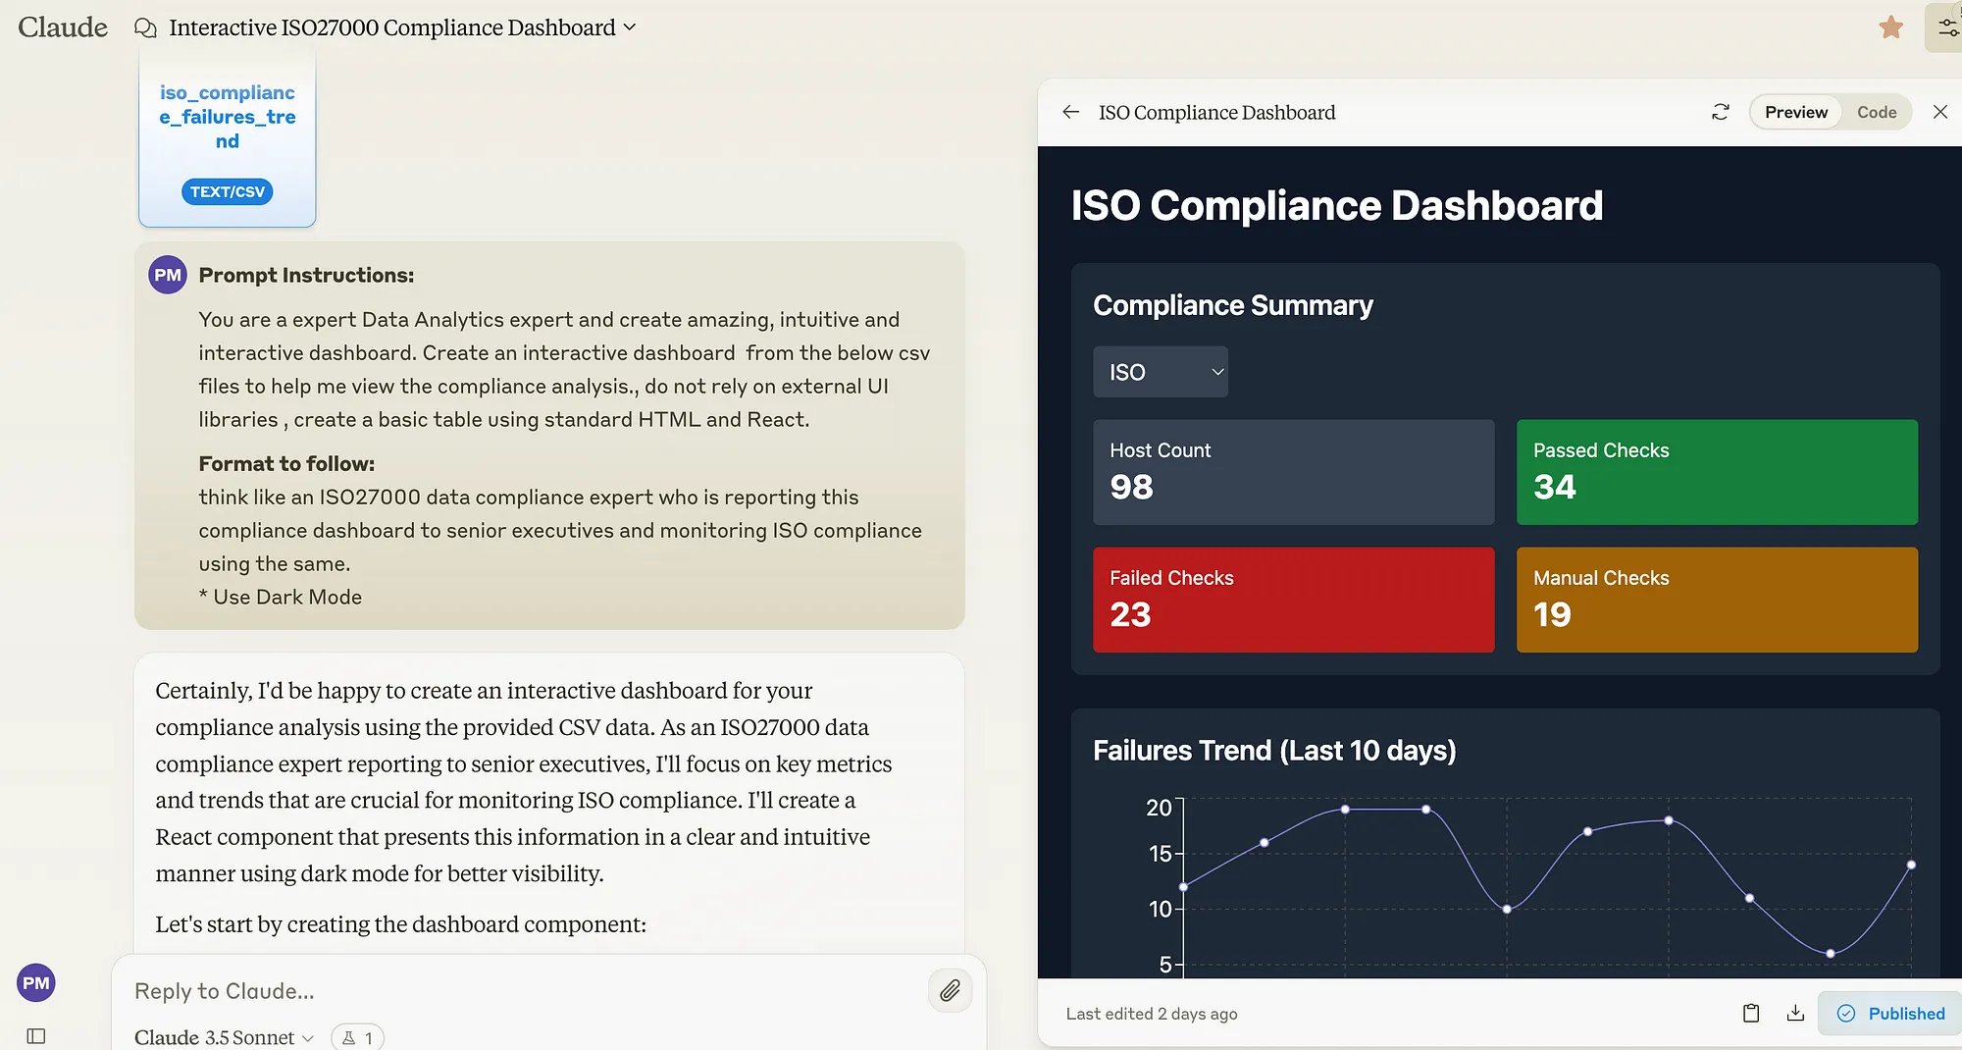
Task: Open the chat bubbles icon beside title
Action: [x=145, y=27]
